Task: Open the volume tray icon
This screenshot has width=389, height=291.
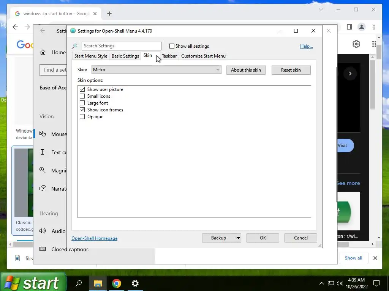Action: [x=340, y=283]
